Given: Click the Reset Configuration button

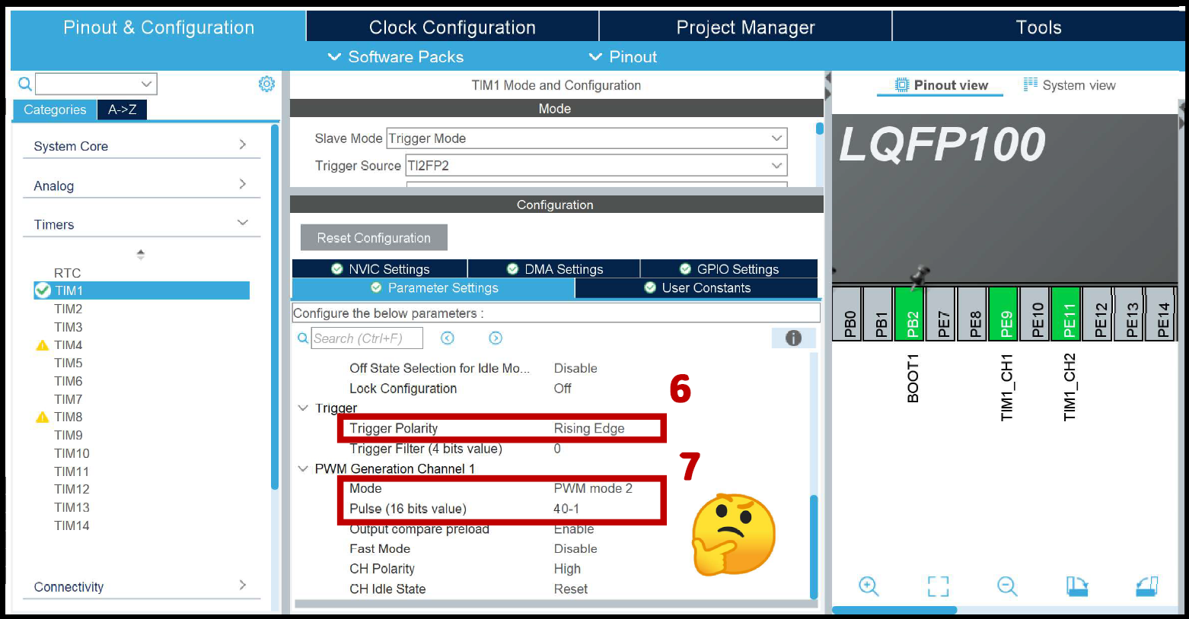Looking at the screenshot, I should tap(374, 238).
